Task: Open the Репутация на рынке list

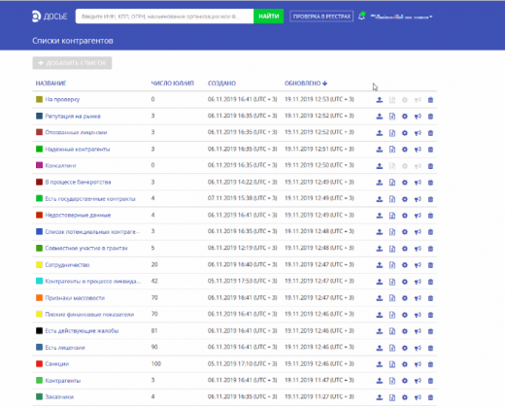Action: point(73,116)
